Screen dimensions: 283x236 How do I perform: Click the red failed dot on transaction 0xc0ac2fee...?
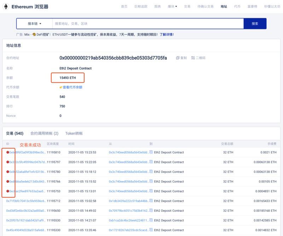coord(8,191)
